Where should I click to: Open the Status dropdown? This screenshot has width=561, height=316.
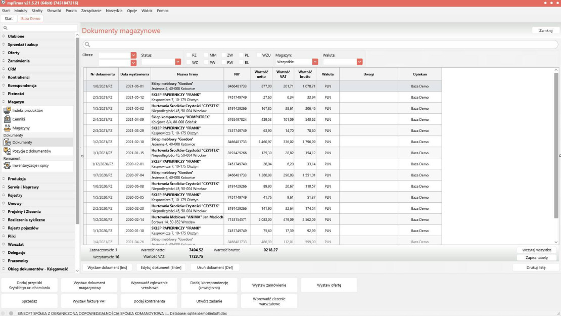[178, 62]
